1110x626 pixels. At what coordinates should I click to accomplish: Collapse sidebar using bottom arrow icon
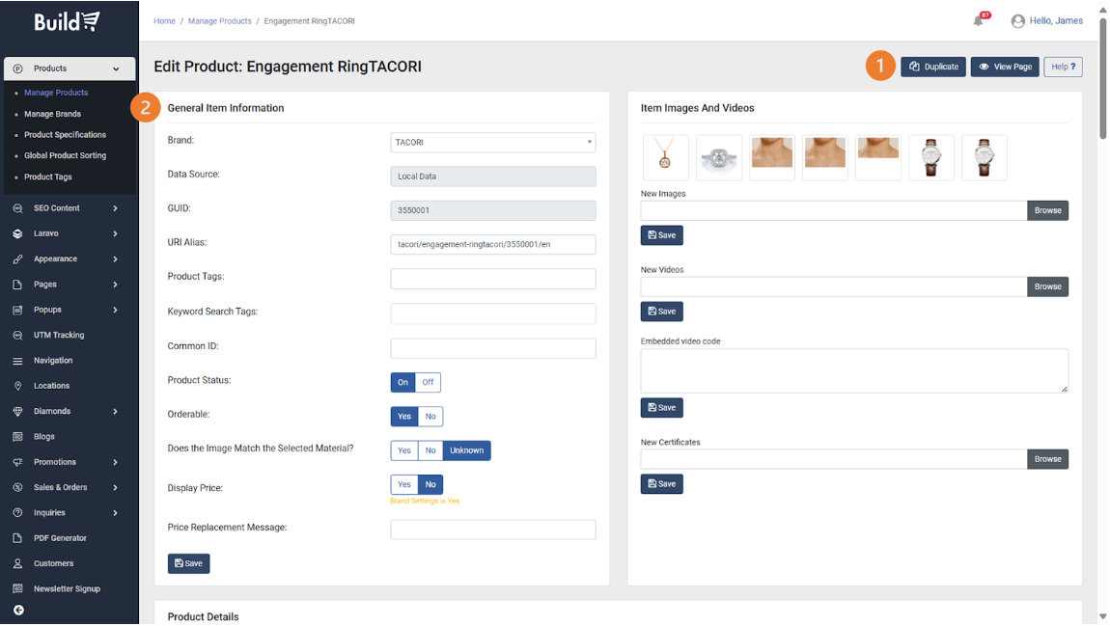[x=18, y=610]
